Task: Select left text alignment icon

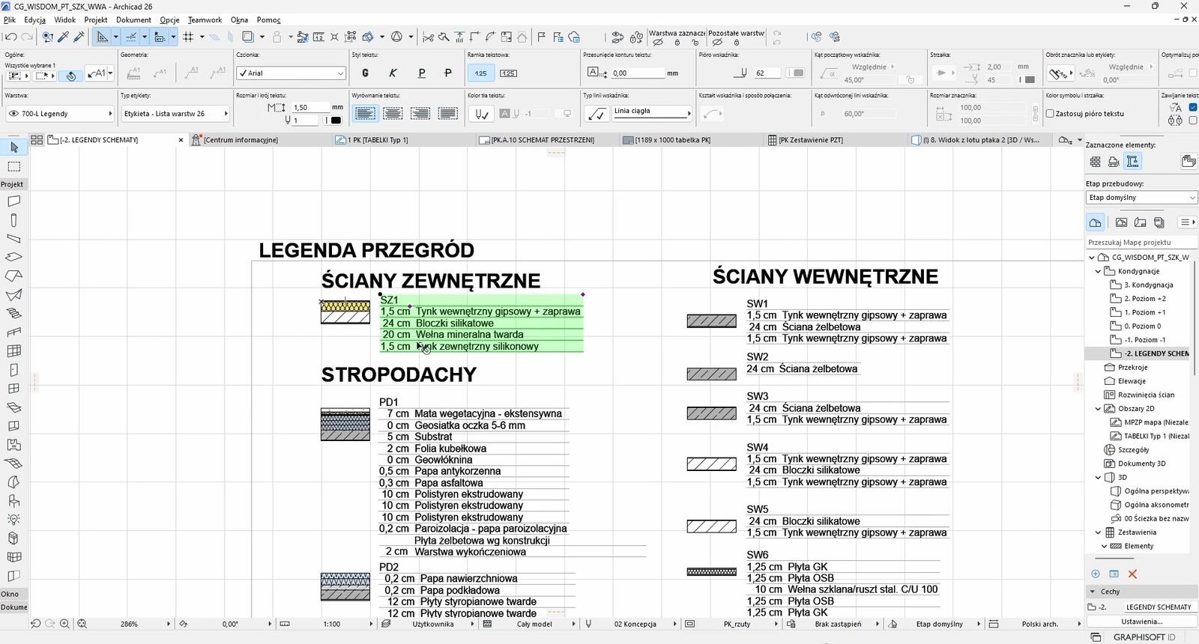Action: coord(365,114)
